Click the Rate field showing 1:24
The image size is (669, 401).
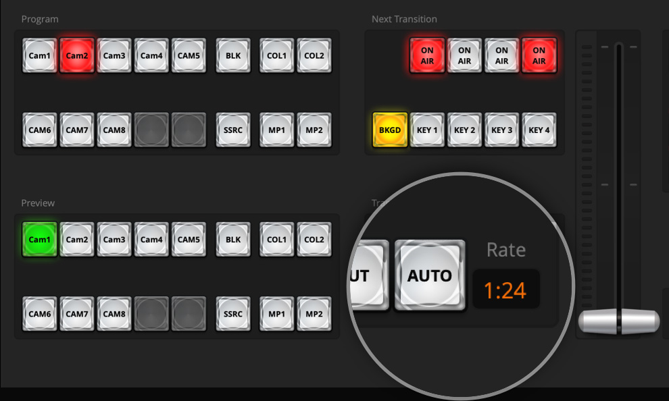(505, 290)
